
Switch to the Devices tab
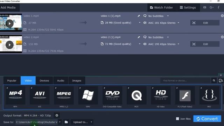coord(44,80)
